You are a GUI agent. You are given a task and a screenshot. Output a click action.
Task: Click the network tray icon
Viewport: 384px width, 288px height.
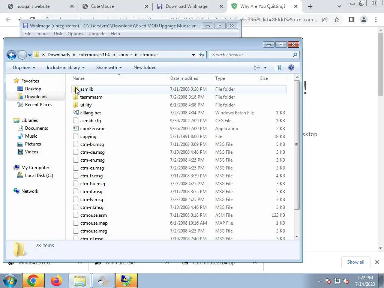tap(337, 281)
